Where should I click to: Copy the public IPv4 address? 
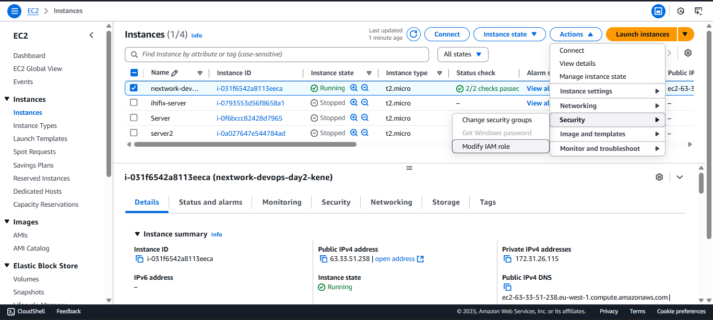click(324, 259)
